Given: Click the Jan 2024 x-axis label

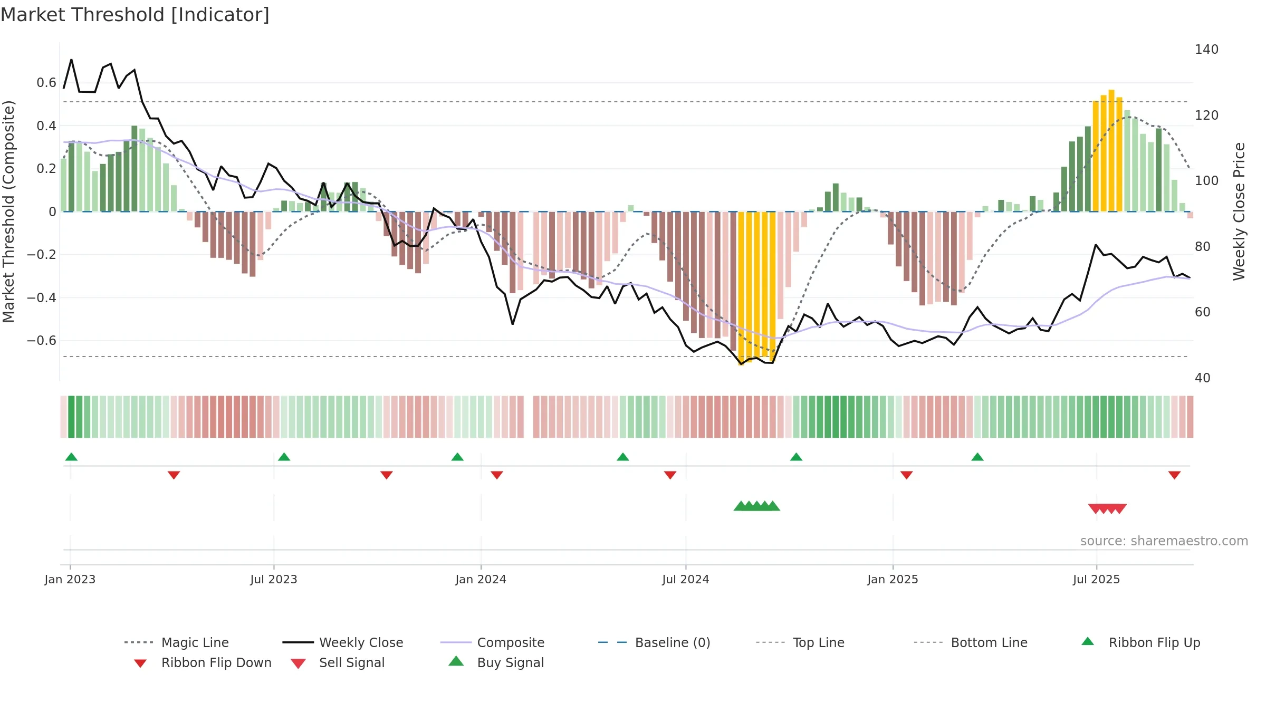Looking at the screenshot, I should tap(481, 579).
